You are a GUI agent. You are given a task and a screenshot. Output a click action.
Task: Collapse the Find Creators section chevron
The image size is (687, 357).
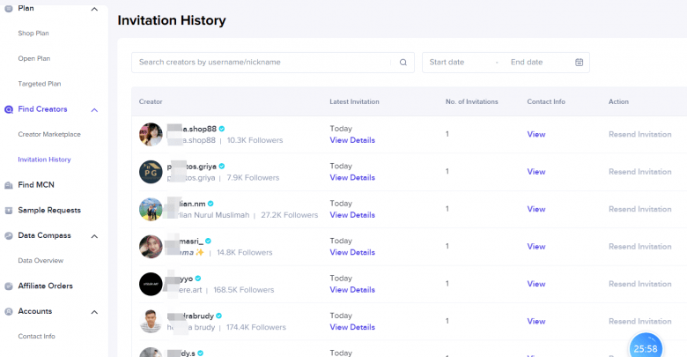click(94, 109)
